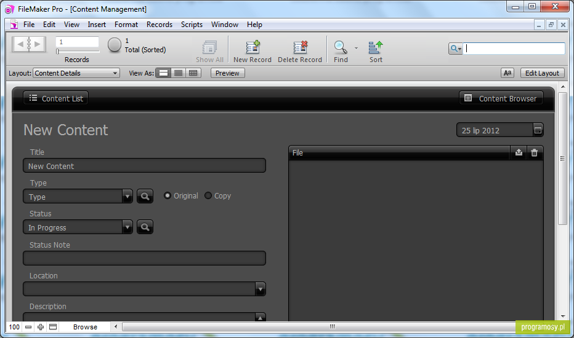Click search icon next to Type
The width and height of the screenshot is (574, 338).
click(x=145, y=196)
